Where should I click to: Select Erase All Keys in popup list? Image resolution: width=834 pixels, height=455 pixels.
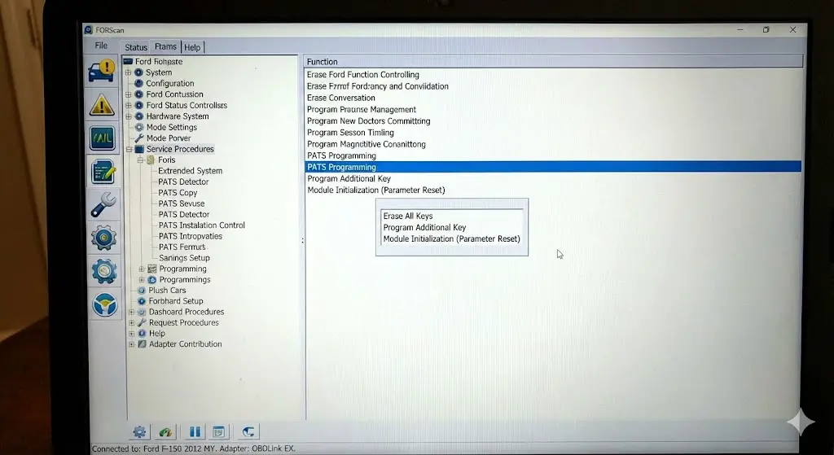[x=408, y=217]
